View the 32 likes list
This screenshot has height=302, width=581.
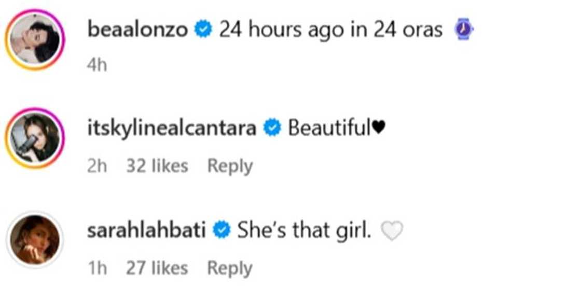pyautogui.click(x=157, y=166)
